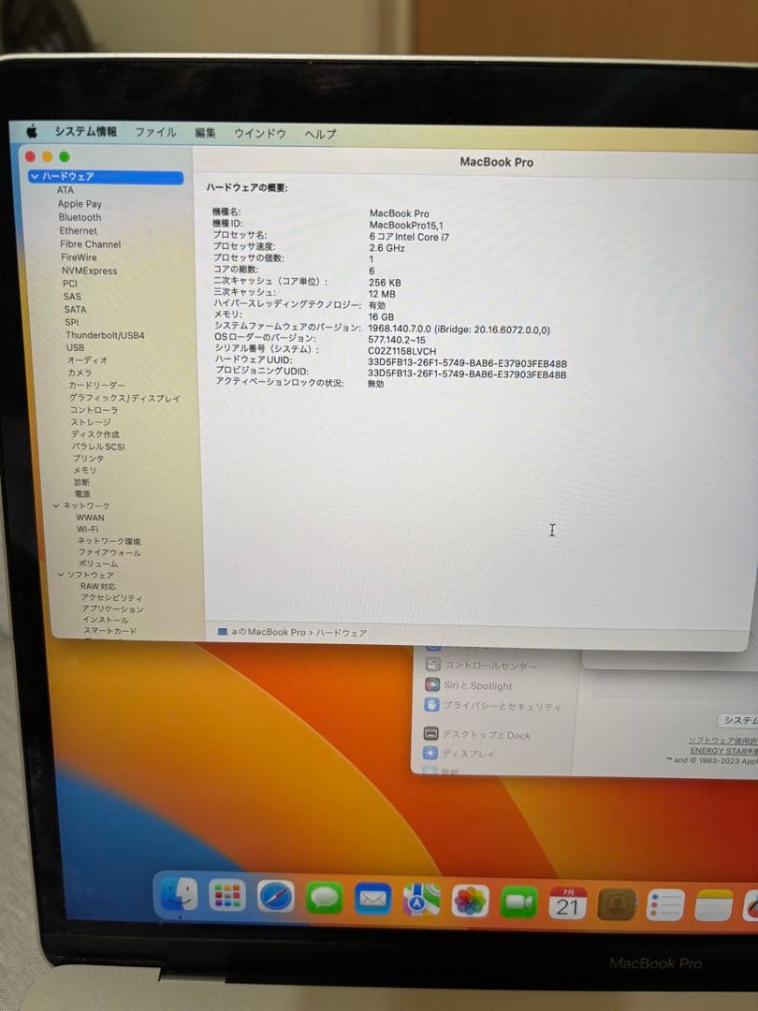Select ファイアウォール in the sidebar
This screenshot has width=758, height=1011.
tap(109, 552)
